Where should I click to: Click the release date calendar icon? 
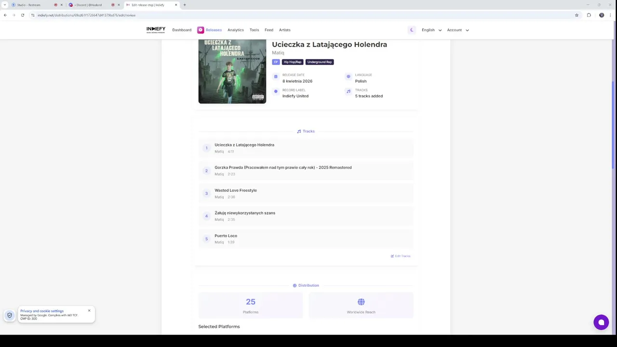point(276,76)
